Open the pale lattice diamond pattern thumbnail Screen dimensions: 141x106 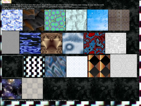tap(77, 67)
